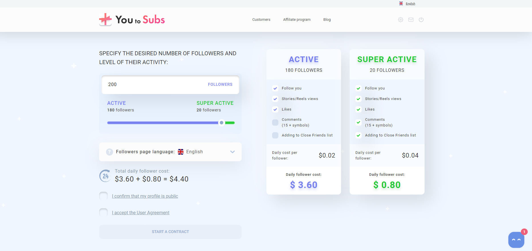532x251 pixels.
Task: Click the power logout icon
Action: [x=421, y=20]
